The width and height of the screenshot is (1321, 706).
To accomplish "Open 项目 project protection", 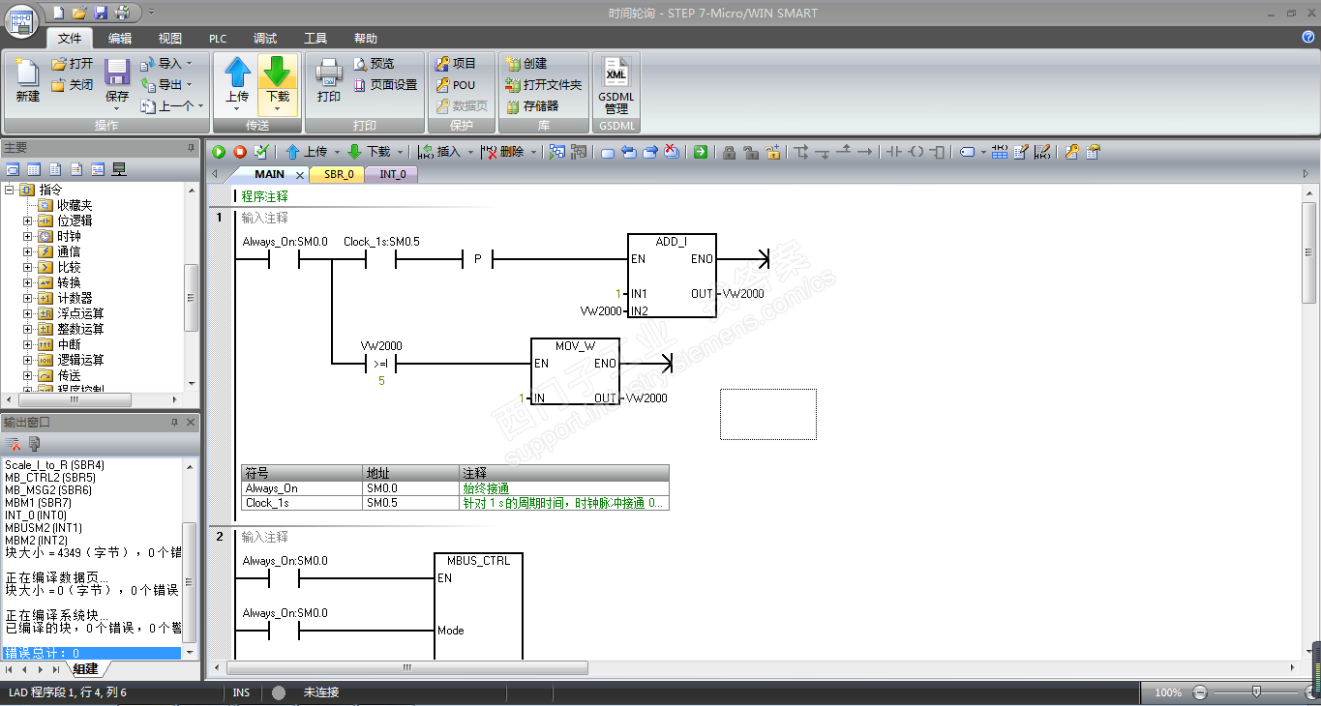I will [456, 64].
